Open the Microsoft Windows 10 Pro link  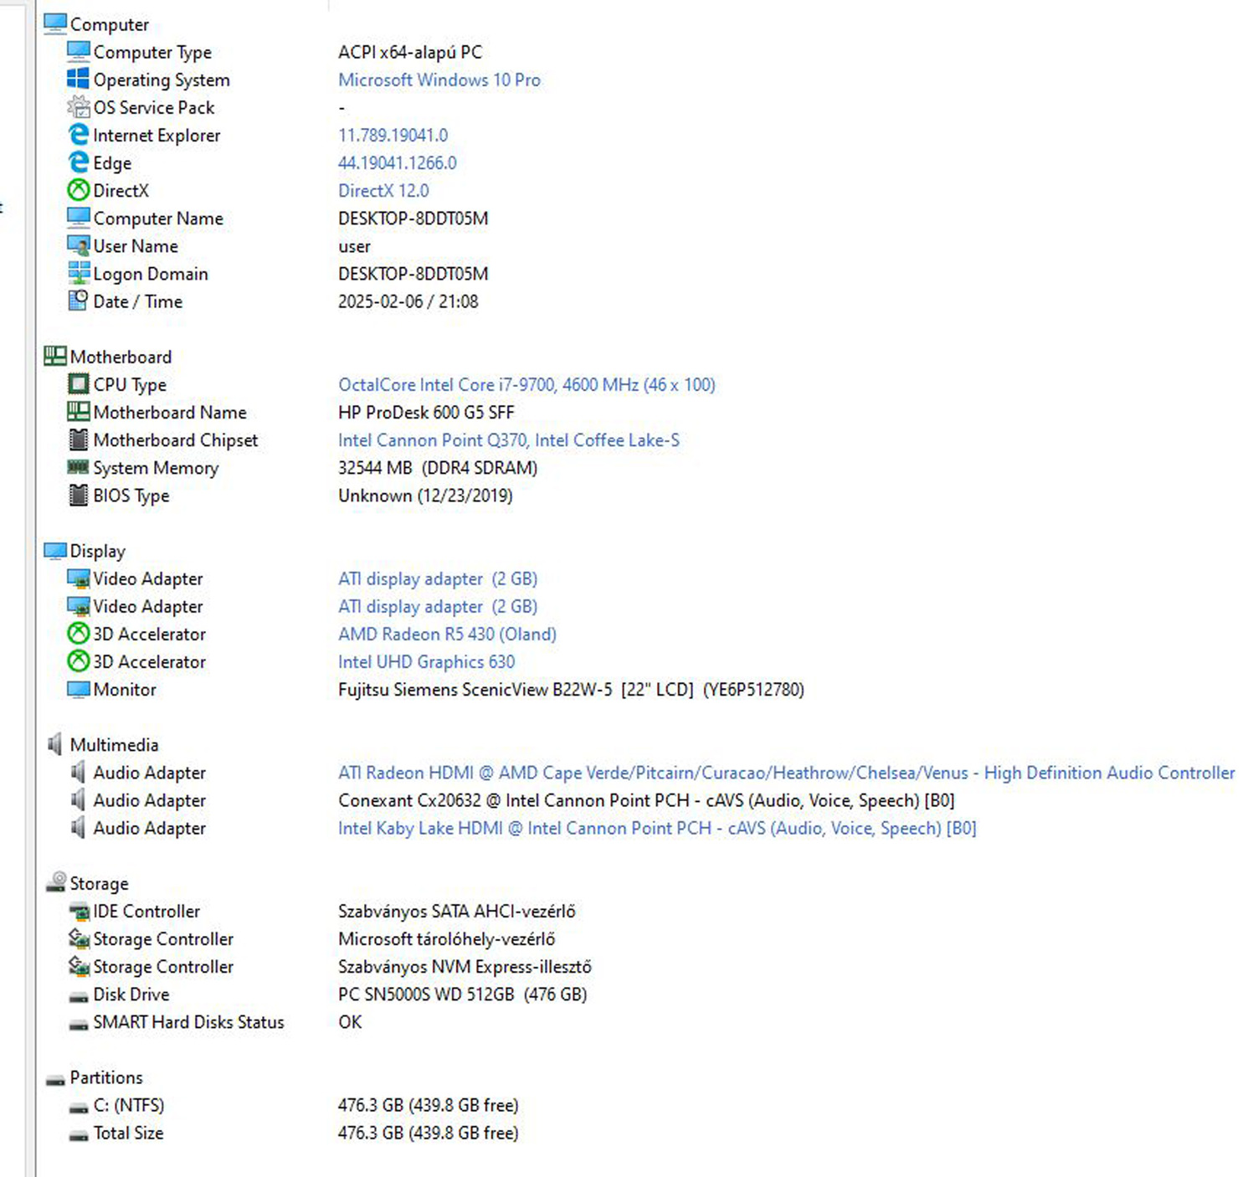pos(439,80)
